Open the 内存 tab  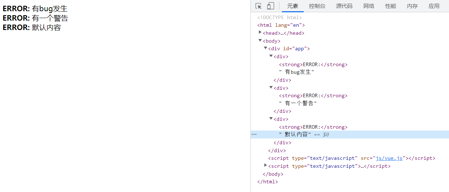pos(412,6)
